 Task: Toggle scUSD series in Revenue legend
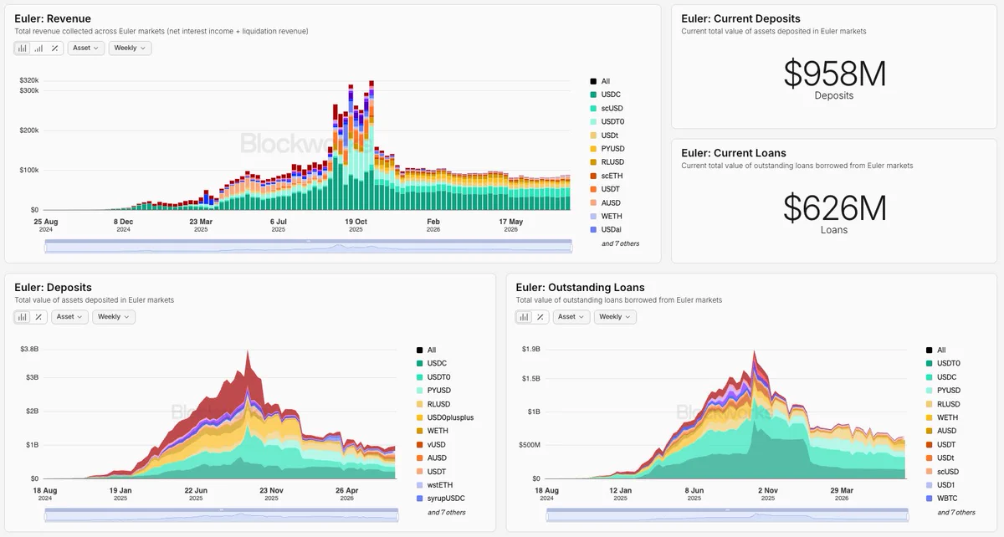606,109
